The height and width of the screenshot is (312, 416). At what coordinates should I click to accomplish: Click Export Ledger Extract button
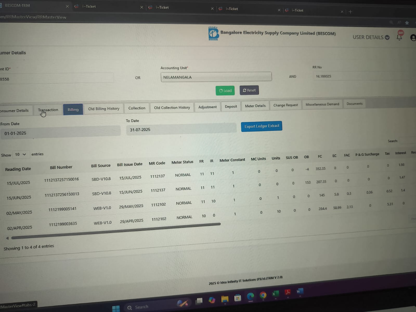click(x=262, y=126)
